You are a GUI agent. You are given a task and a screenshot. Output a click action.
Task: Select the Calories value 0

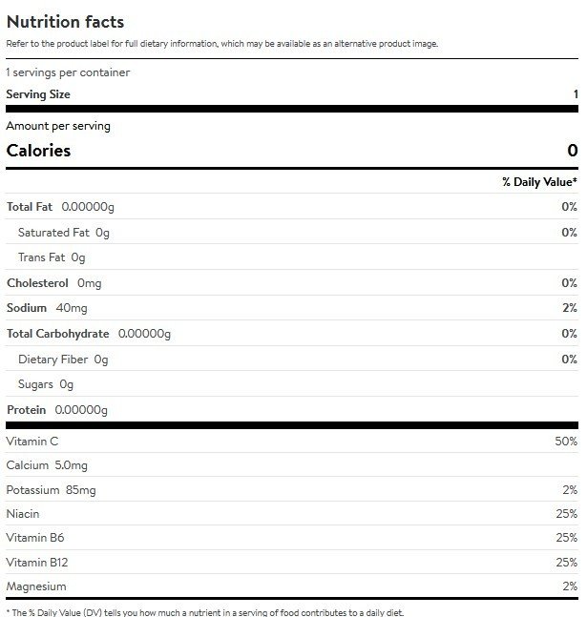click(573, 151)
